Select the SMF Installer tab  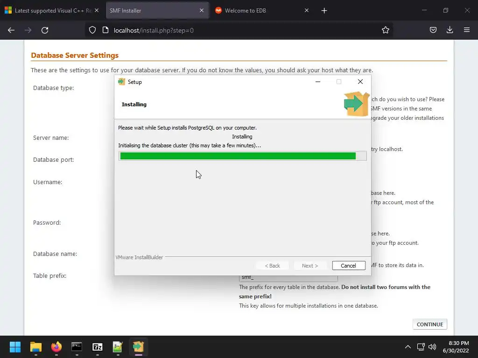pyautogui.click(x=157, y=11)
